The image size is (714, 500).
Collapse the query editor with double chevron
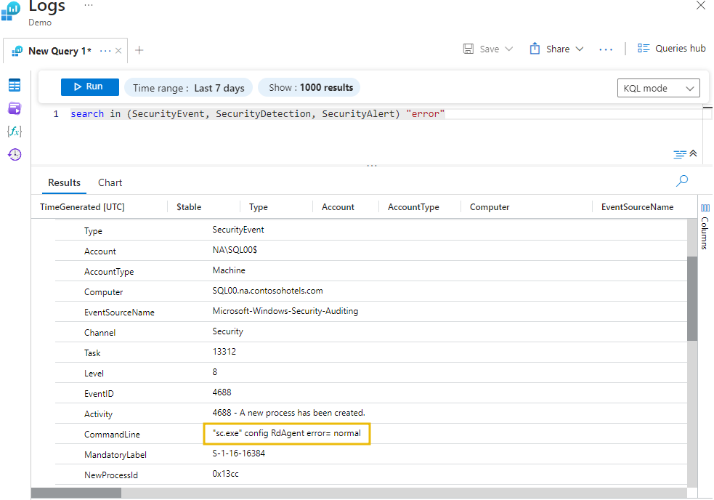pos(693,153)
